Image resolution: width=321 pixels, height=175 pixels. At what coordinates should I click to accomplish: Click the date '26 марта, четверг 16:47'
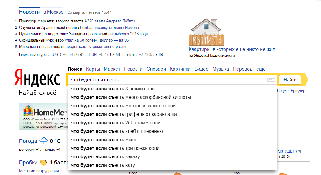(x=90, y=12)
